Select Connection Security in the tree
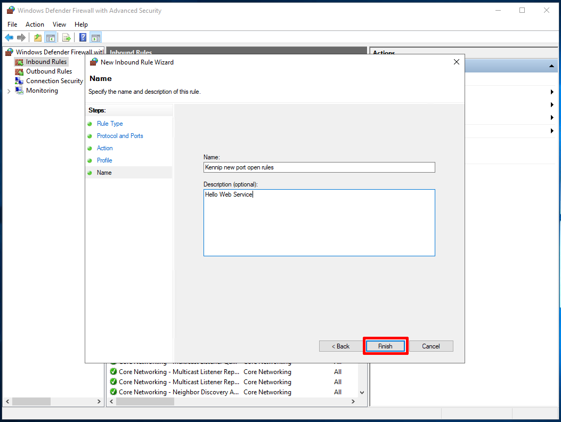 point(54,81)
